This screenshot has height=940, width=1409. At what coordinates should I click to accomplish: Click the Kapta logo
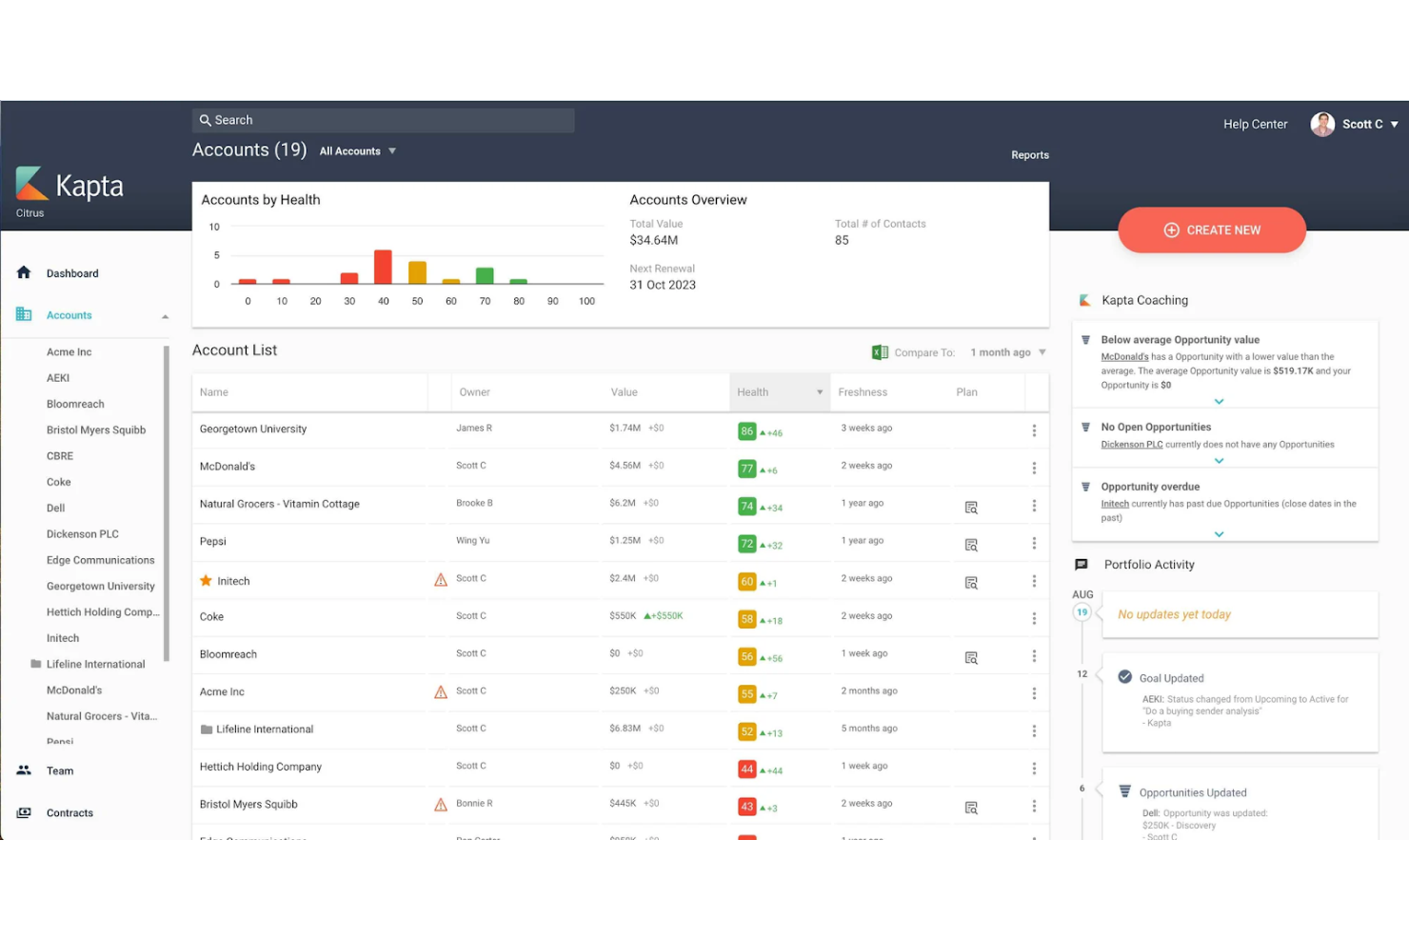click(x=70, y=185)
